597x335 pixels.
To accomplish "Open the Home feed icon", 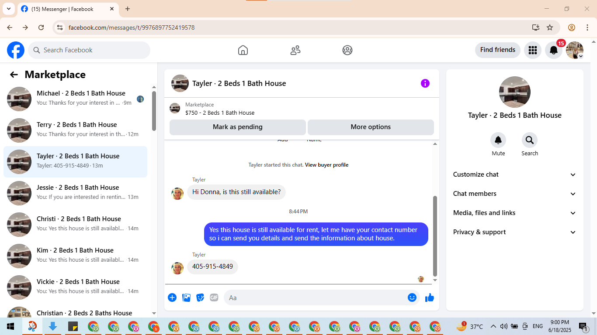I will click(243, 50).
